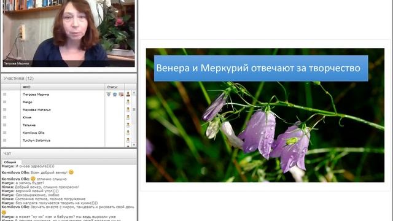Select participant Махнёва Наталья in the list
Image resolution: width=393 pixels, height=221 pixels.
(x=37, y=110)
